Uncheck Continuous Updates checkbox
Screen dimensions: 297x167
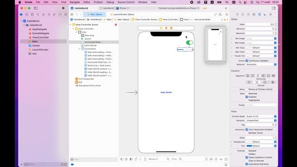(246, 61)
